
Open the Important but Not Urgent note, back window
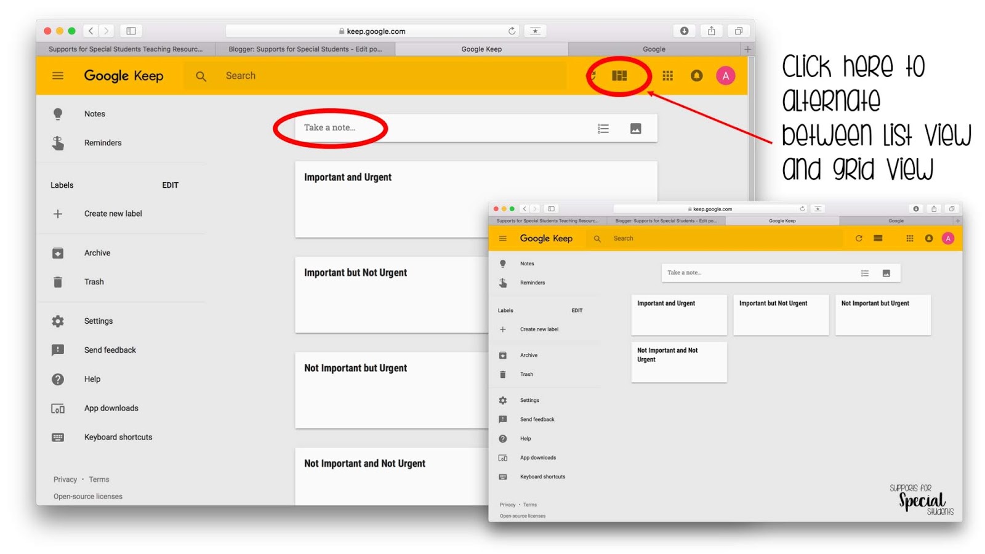(x=392, y=295)
